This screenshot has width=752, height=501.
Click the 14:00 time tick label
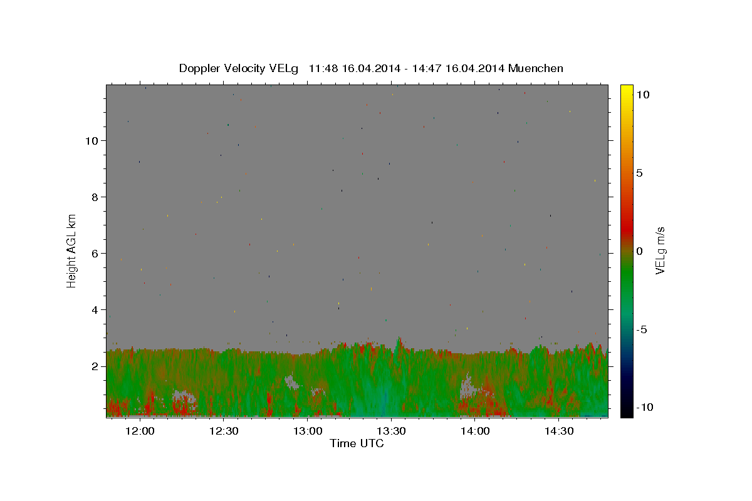click(475, 431)
